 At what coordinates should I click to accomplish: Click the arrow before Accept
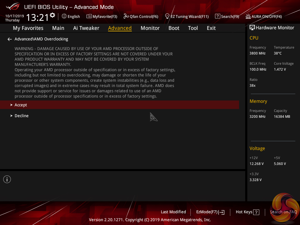click(11, 105)
